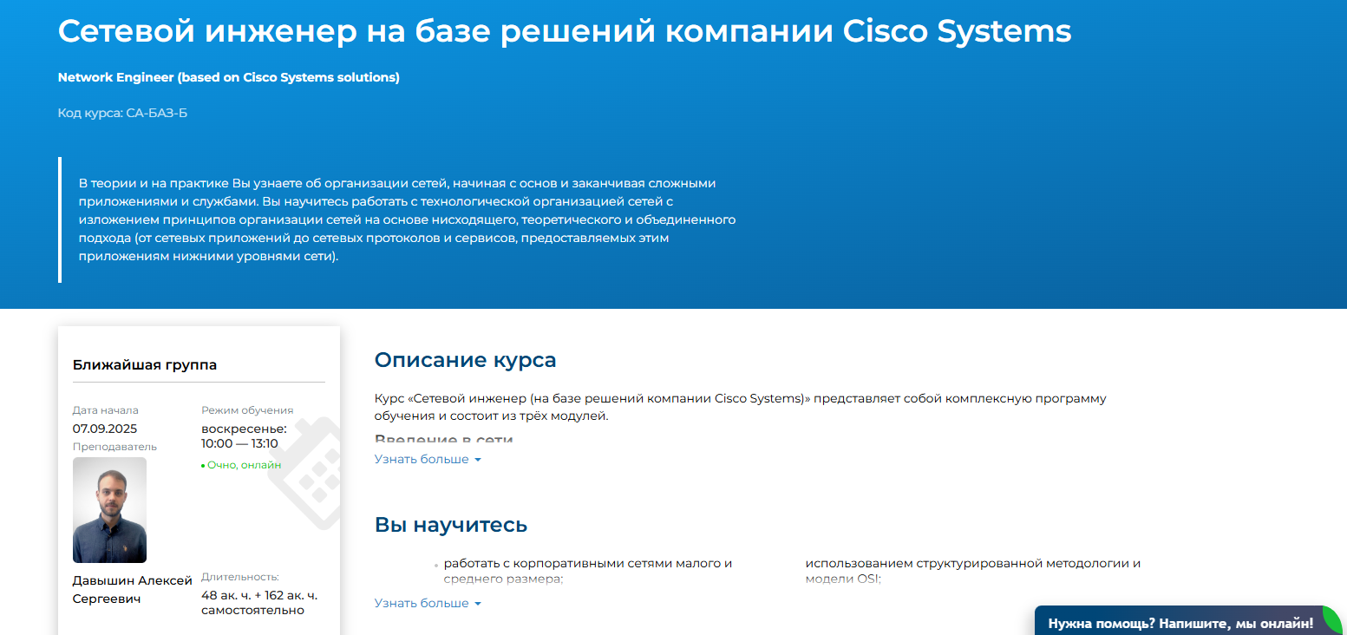This screenshot has width=1347, height=635.
Task: Open the instructor photo of Давышин Алексей Сергеевич
Action: (x=109, y=510)
